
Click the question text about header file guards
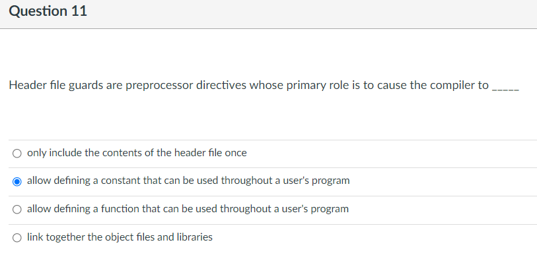click(264, 85)
